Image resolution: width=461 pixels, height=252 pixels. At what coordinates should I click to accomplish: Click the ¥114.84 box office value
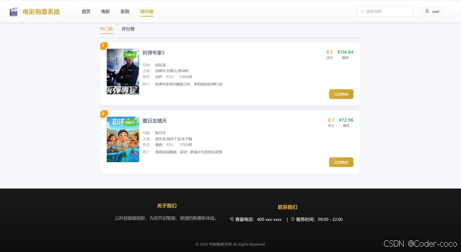345,52
